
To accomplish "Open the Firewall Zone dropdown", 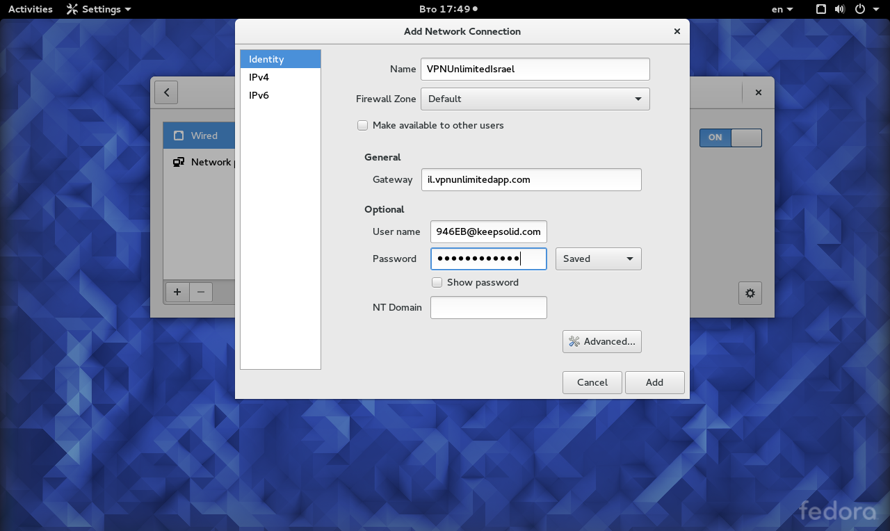I will click(535, 99).
